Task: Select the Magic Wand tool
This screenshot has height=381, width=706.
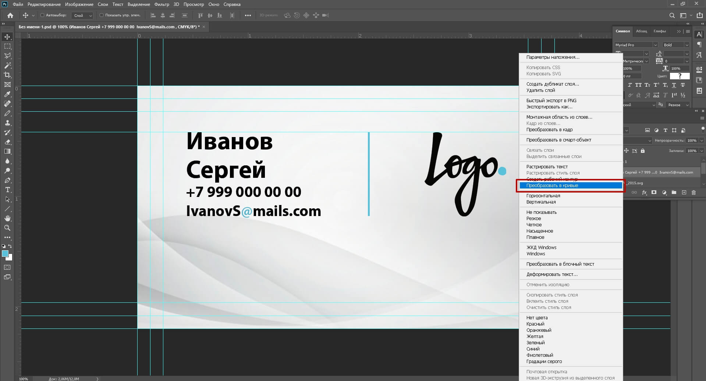Action: pos(7,65)
